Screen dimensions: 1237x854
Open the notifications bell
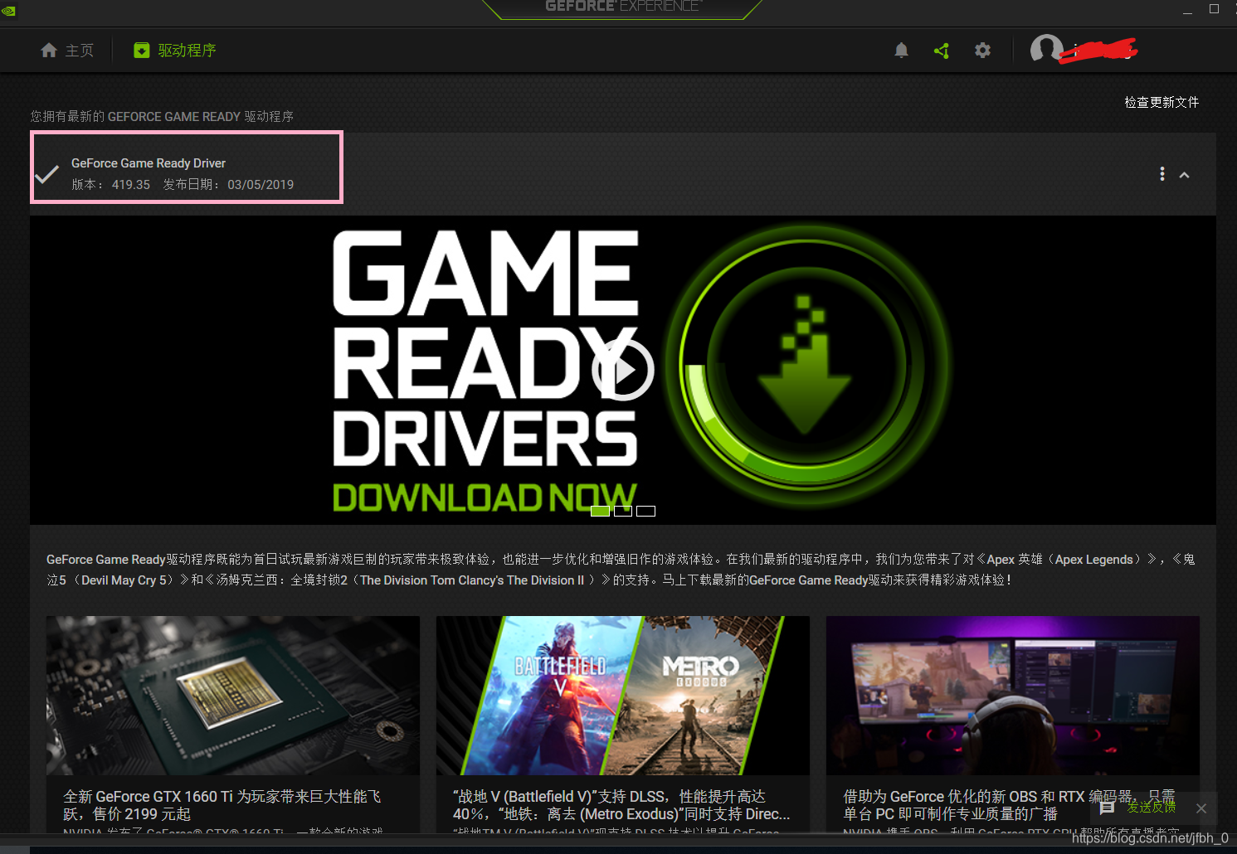[901, 51]
